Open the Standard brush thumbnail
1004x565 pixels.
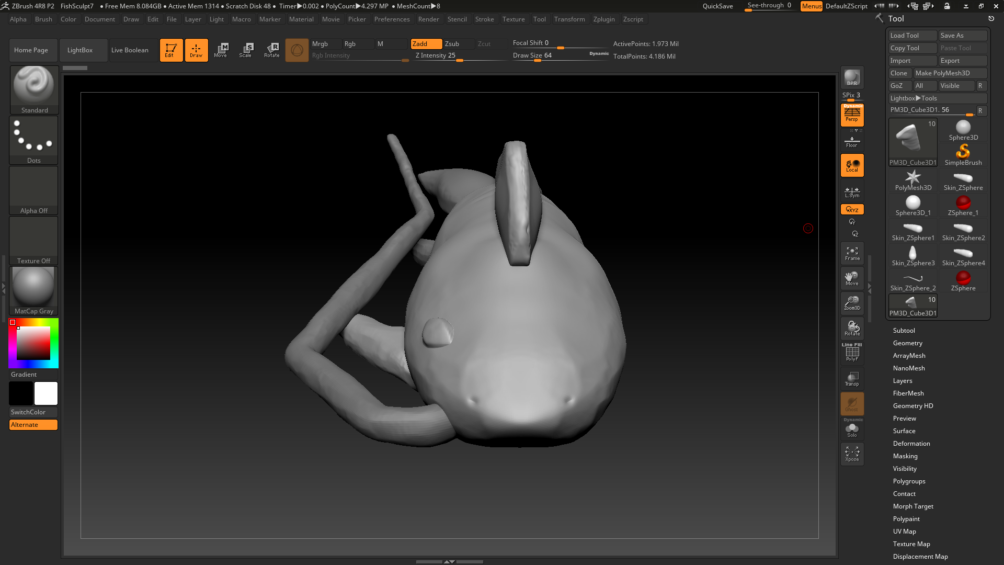[x=34, y=89]
